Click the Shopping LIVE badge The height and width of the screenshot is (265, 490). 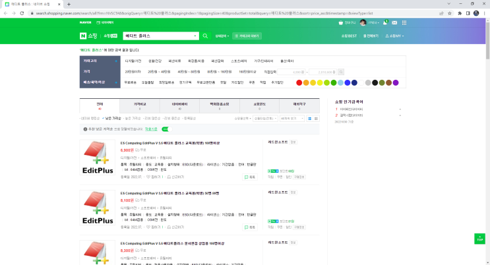point(110,36)
